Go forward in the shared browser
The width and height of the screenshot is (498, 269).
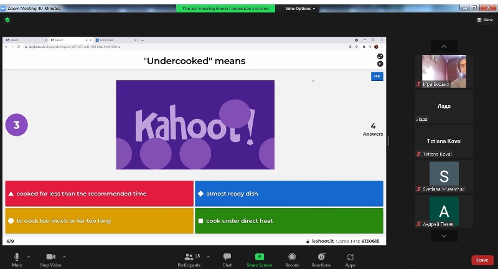coord(12,47)
